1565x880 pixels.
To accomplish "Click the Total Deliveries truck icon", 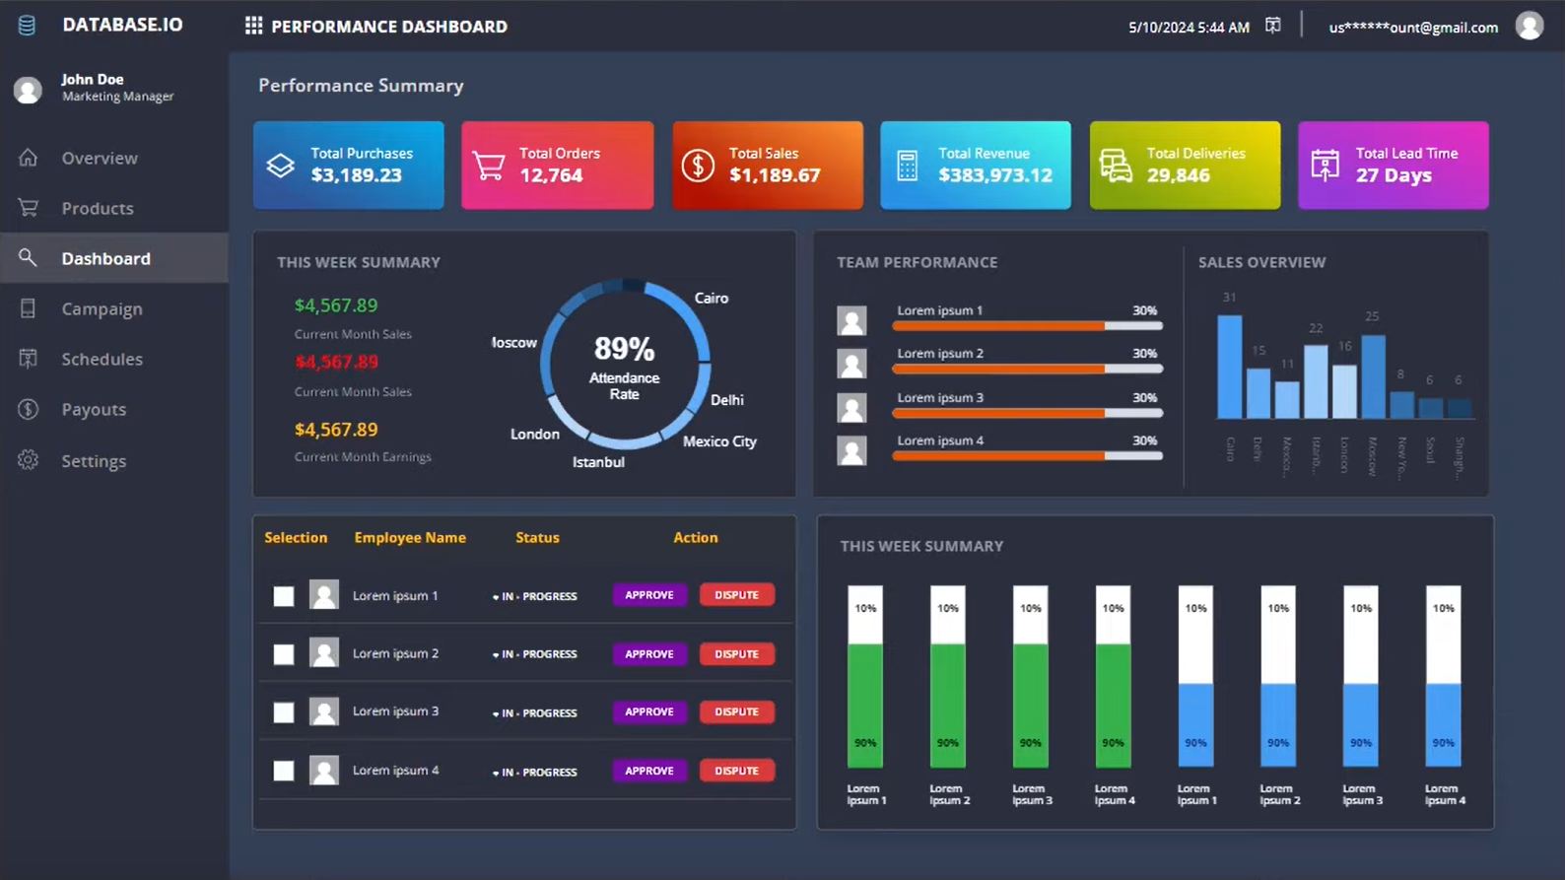I will click(x=1116, y=166).
